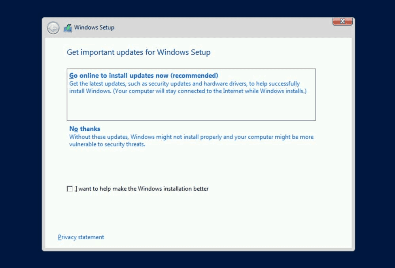Screen dimensions: 395x268
Task: Click 'Get the latest updates' description line
Action: pos(184,84)
